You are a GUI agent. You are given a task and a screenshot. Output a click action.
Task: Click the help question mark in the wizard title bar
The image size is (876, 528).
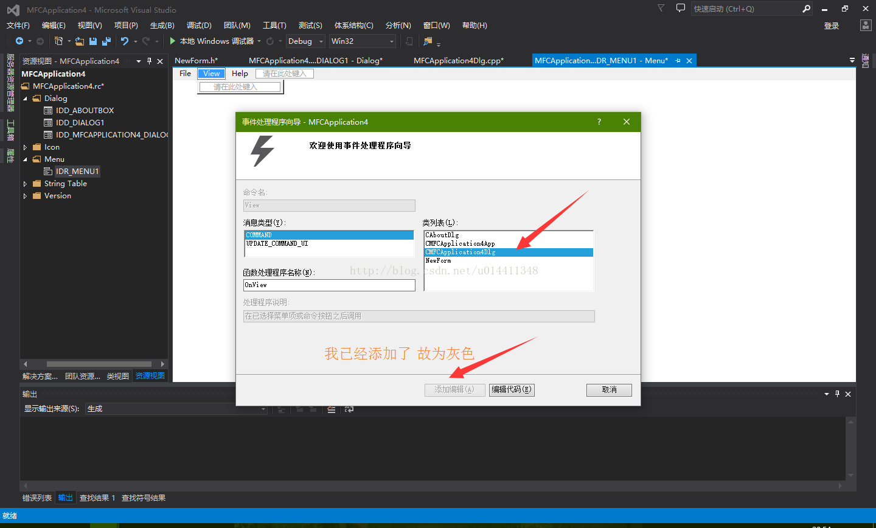(599, 122)
